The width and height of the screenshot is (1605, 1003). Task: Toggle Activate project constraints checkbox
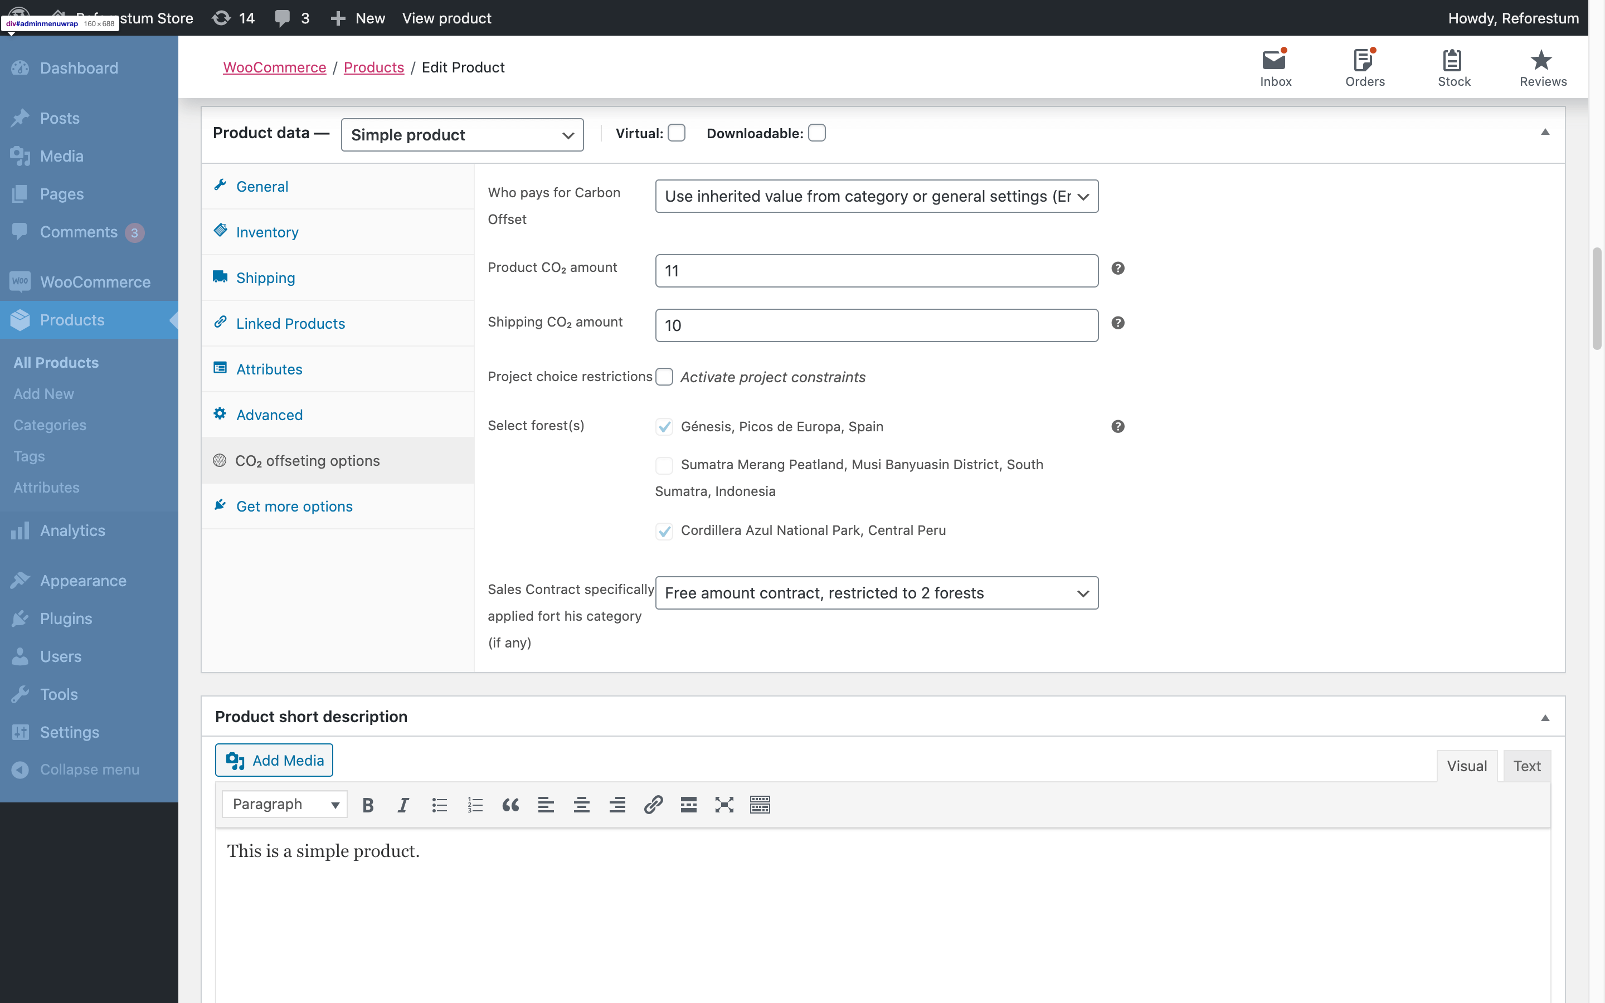coord(663,377)
